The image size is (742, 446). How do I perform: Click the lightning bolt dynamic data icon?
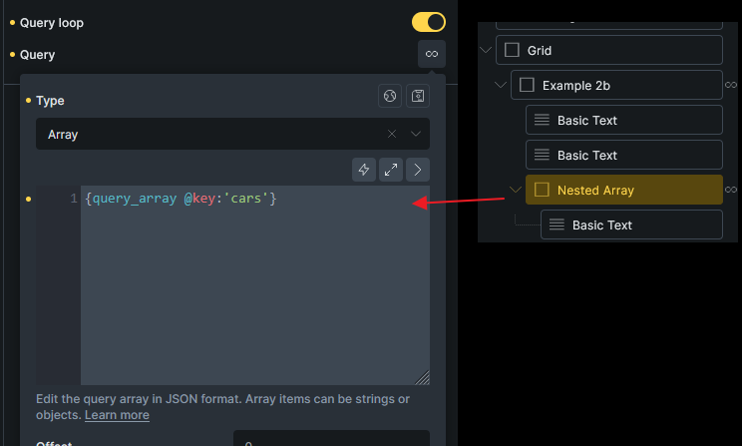pos(364,170)
